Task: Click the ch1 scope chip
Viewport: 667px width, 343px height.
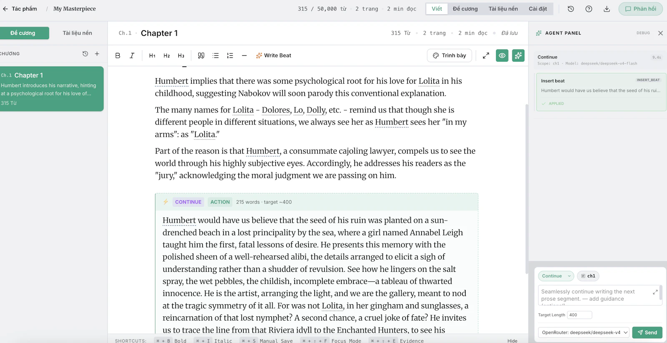Action: coord(588,276)
